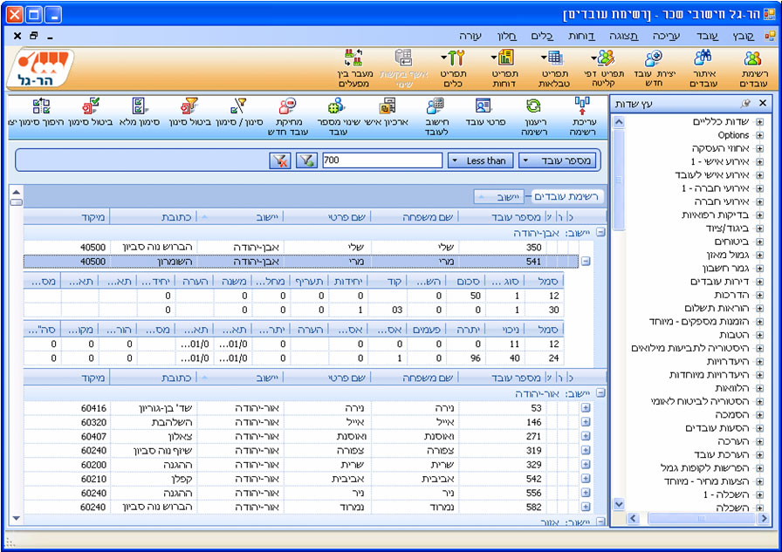Viewport: 782px width, 552px height.
Task: Open תפריט טבלאות toolbar button
Action: coord(554,68)
